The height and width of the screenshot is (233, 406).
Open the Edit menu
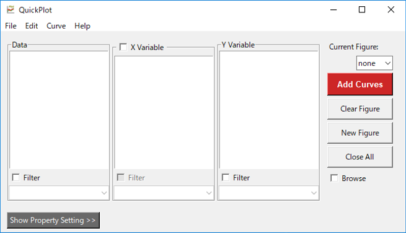tap(32, 26)
